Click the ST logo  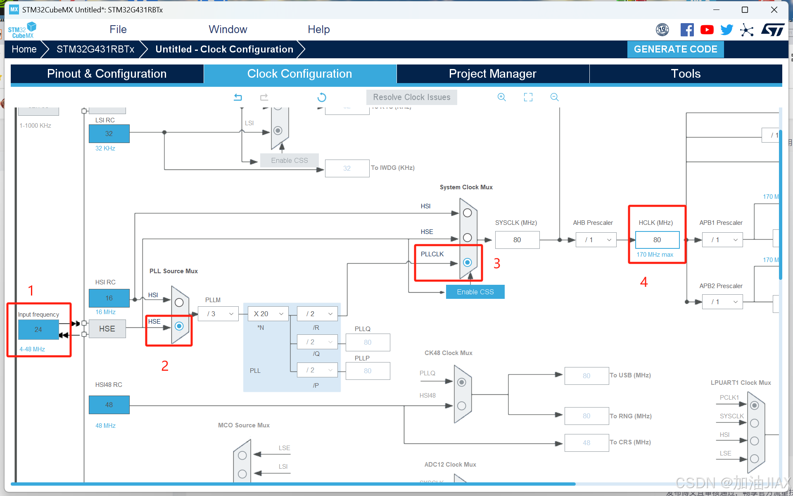[773, 30]
